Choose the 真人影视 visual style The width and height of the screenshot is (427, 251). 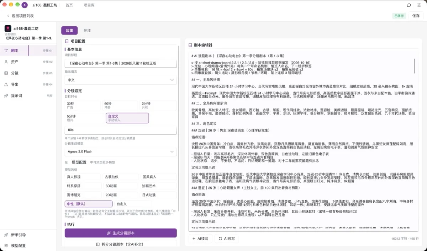click(x=83, y=177)
